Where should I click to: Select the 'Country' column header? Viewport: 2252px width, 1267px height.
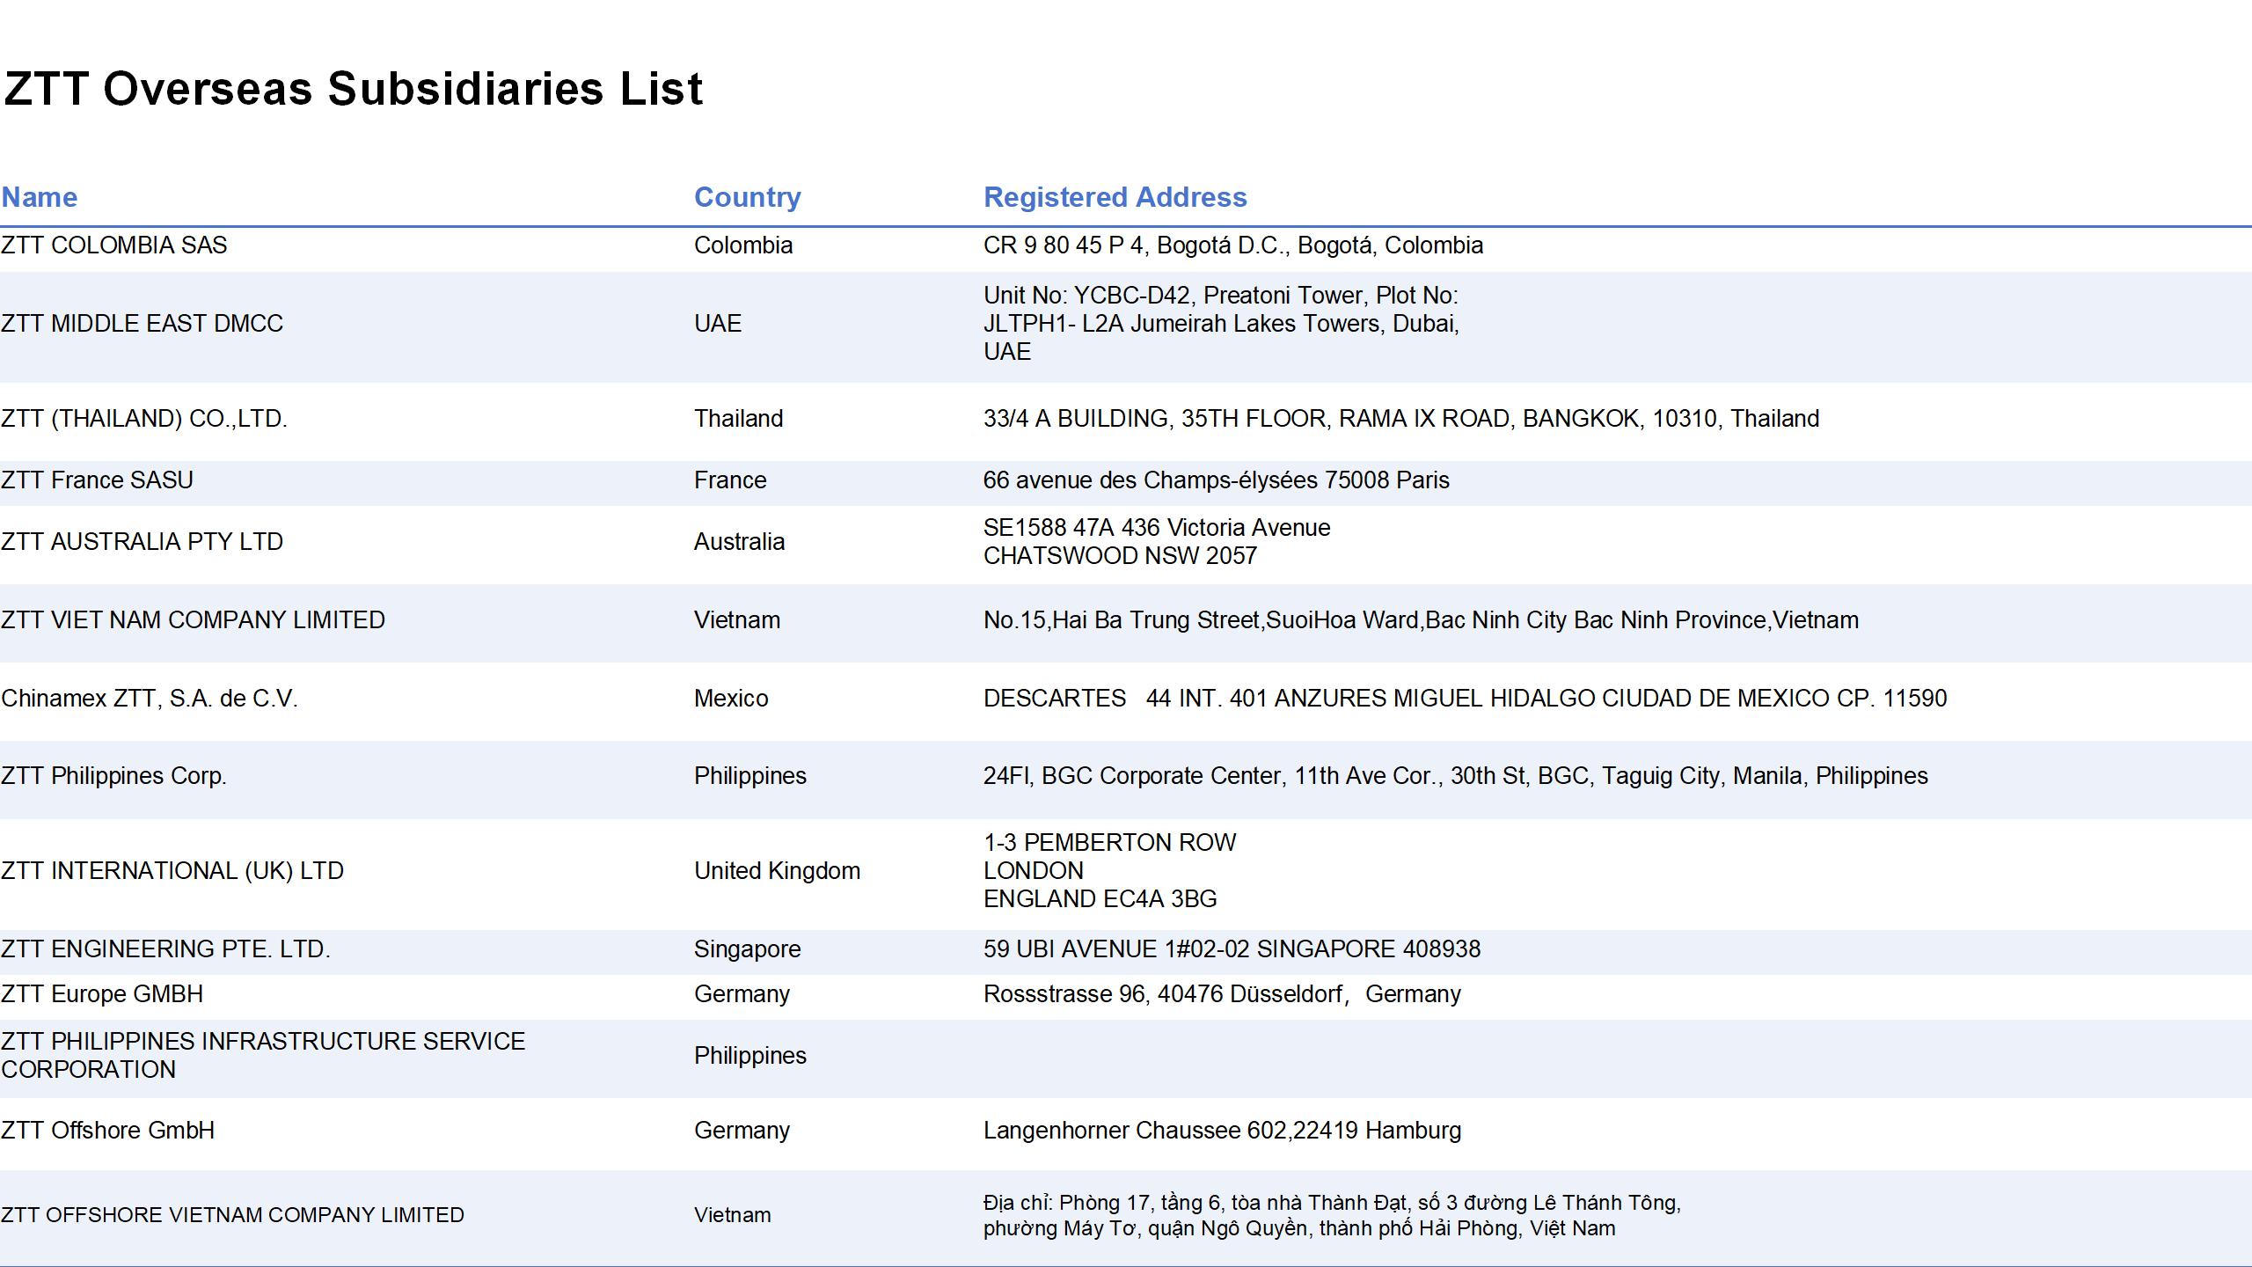tap(748, 197)
